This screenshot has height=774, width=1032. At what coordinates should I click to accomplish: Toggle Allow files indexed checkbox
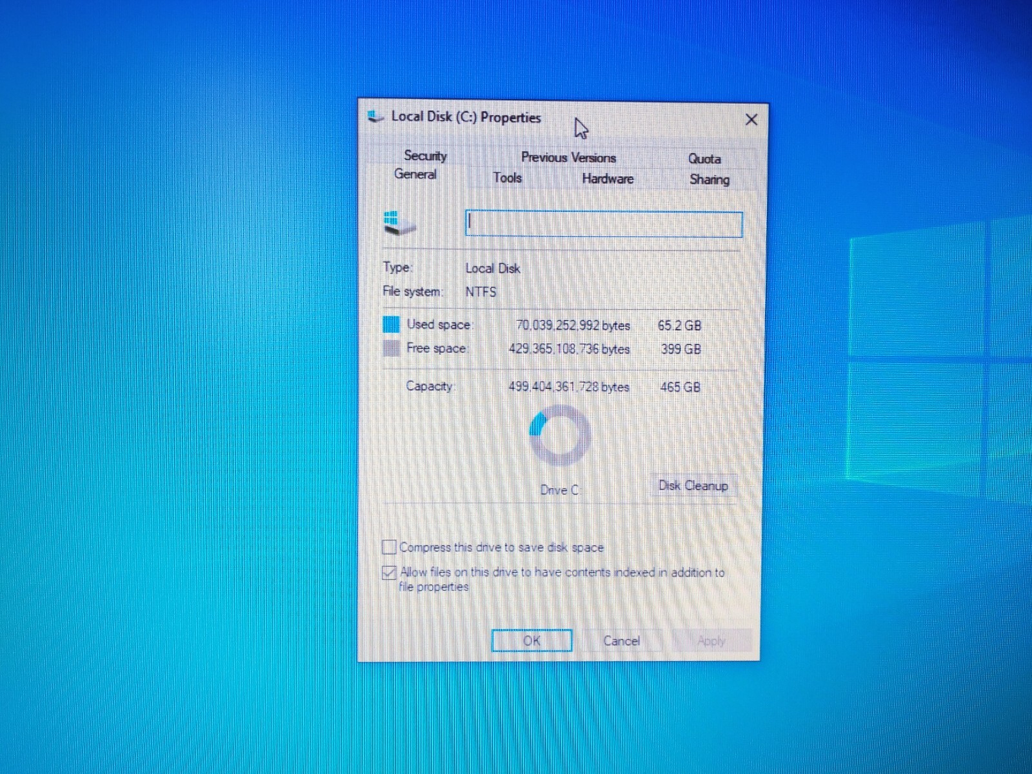coord(389,572)
